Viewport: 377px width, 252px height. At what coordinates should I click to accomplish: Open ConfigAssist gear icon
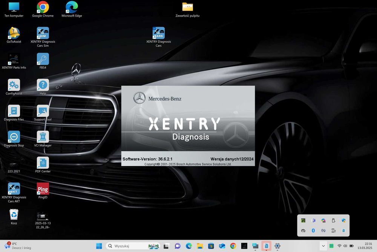tap(14, 87)
